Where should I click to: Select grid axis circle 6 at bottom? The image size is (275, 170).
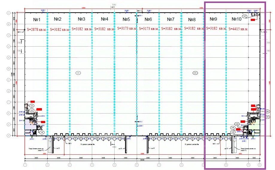coord(137,165)
